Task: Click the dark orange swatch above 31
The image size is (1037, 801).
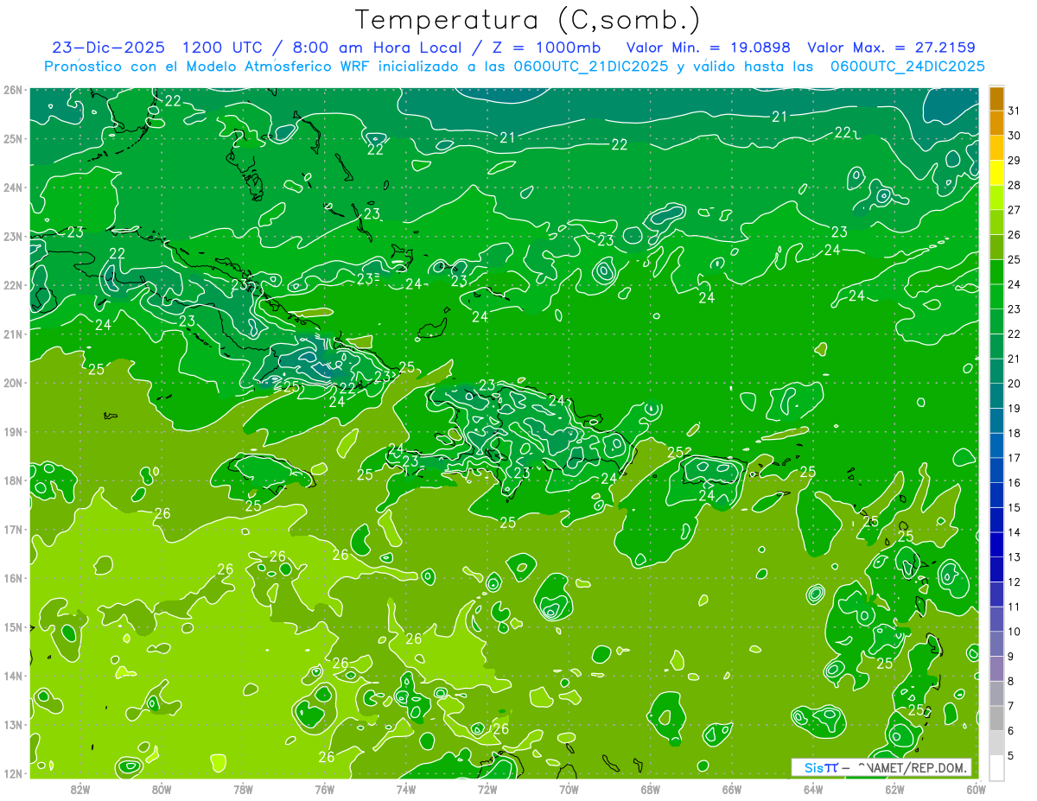Action: [x=996, y=99]
